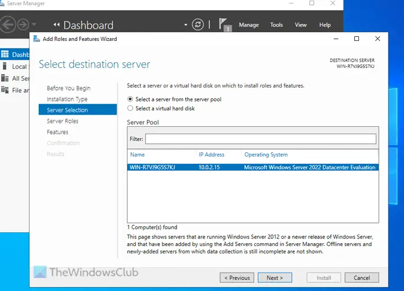Open the notifications flag icon

[x=225, y=24]
